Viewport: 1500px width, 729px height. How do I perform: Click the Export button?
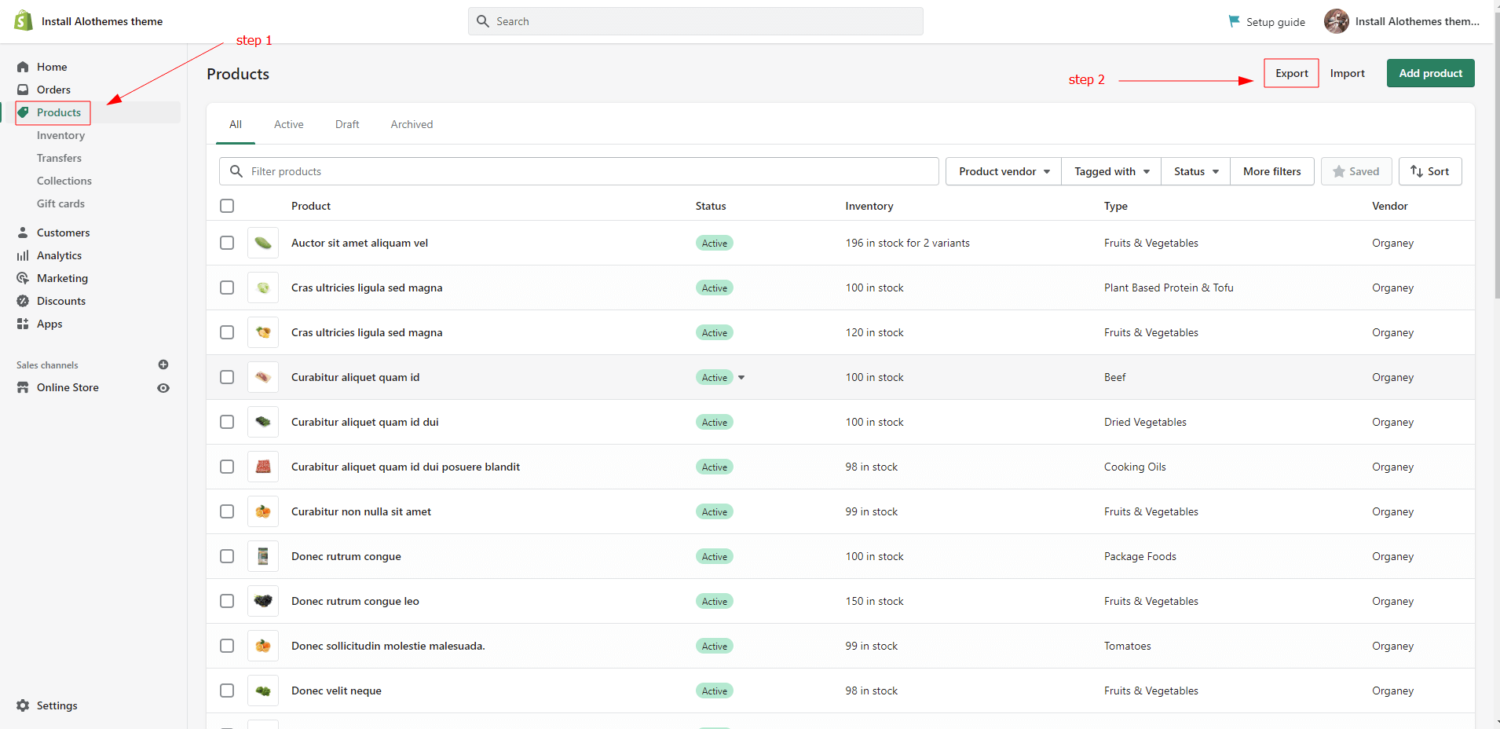(x=1291, y=73)
